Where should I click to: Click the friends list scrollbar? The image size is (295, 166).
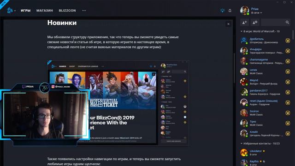pos(293,35)
